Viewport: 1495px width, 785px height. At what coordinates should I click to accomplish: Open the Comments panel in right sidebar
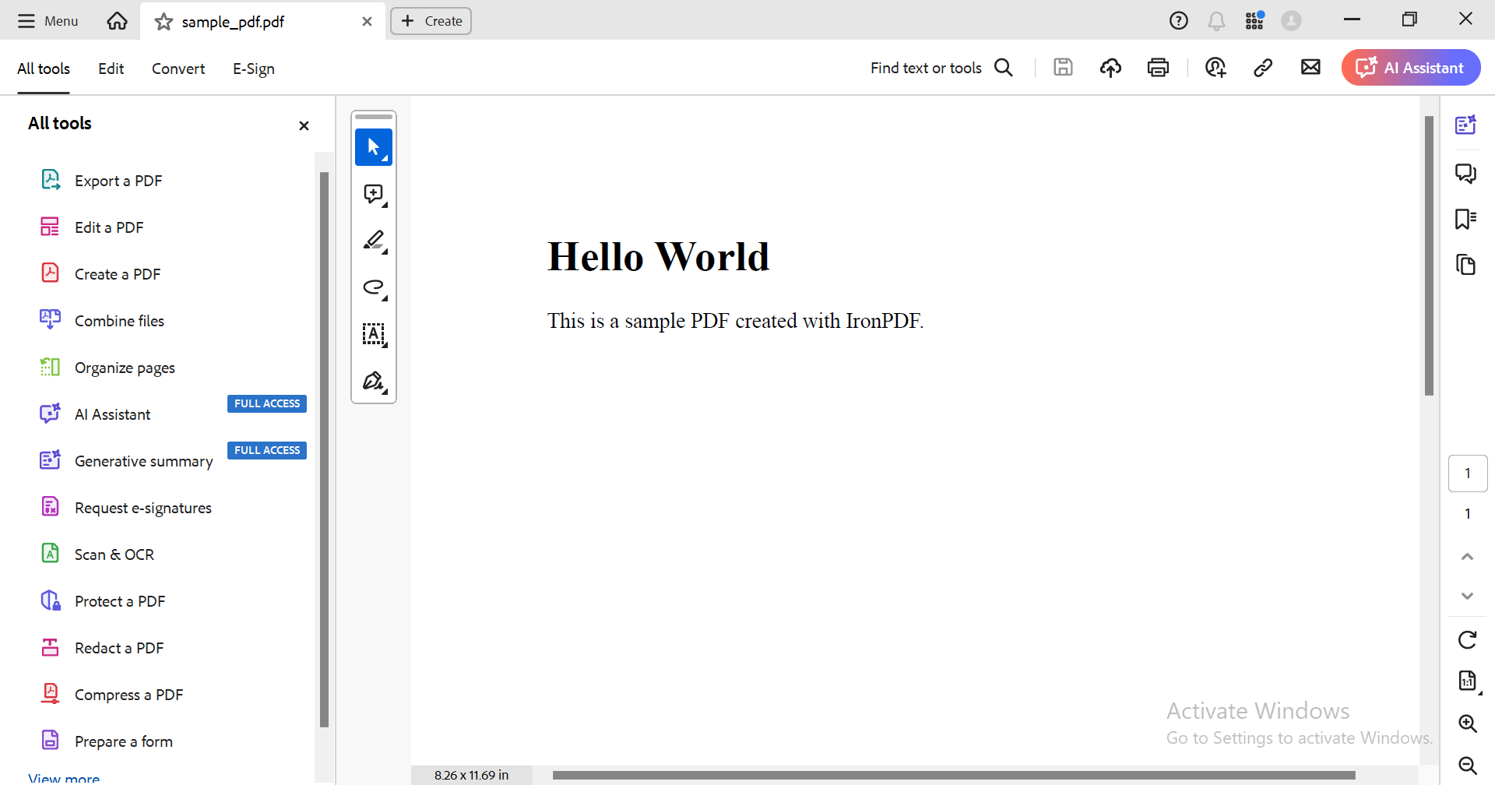click(1466, 173)
